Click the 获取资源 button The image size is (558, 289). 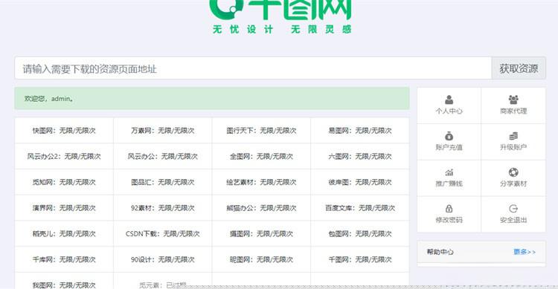[x=519, y=68]
